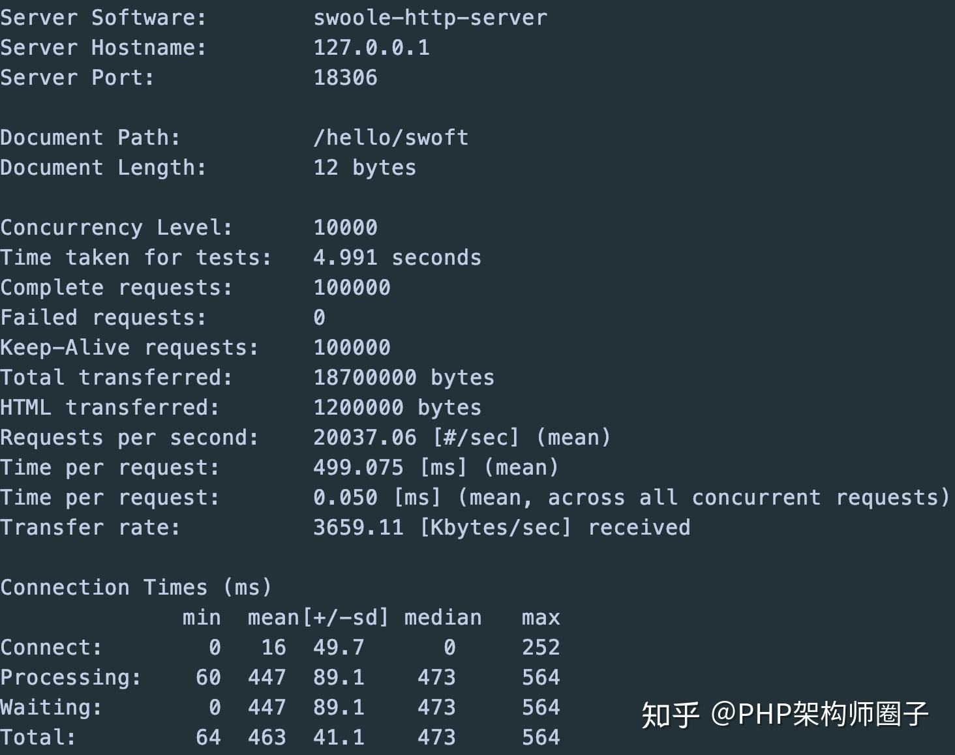Click the Keep-Alive requests label
The width and height of the screenshot is (955, 755).
(x=130, y=348)
